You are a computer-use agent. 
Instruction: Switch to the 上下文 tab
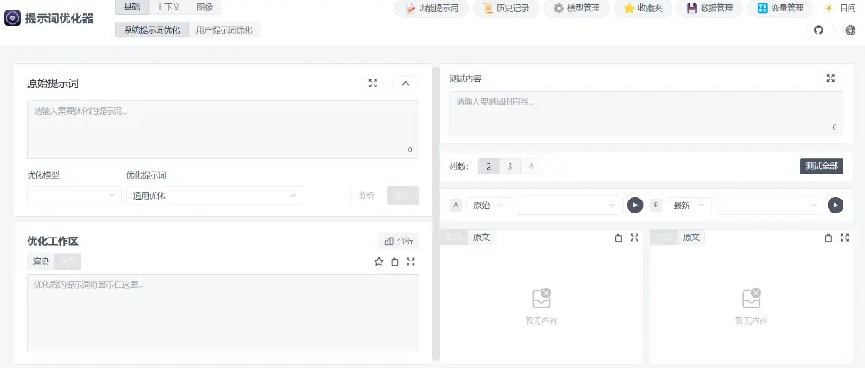click(169, 7)
